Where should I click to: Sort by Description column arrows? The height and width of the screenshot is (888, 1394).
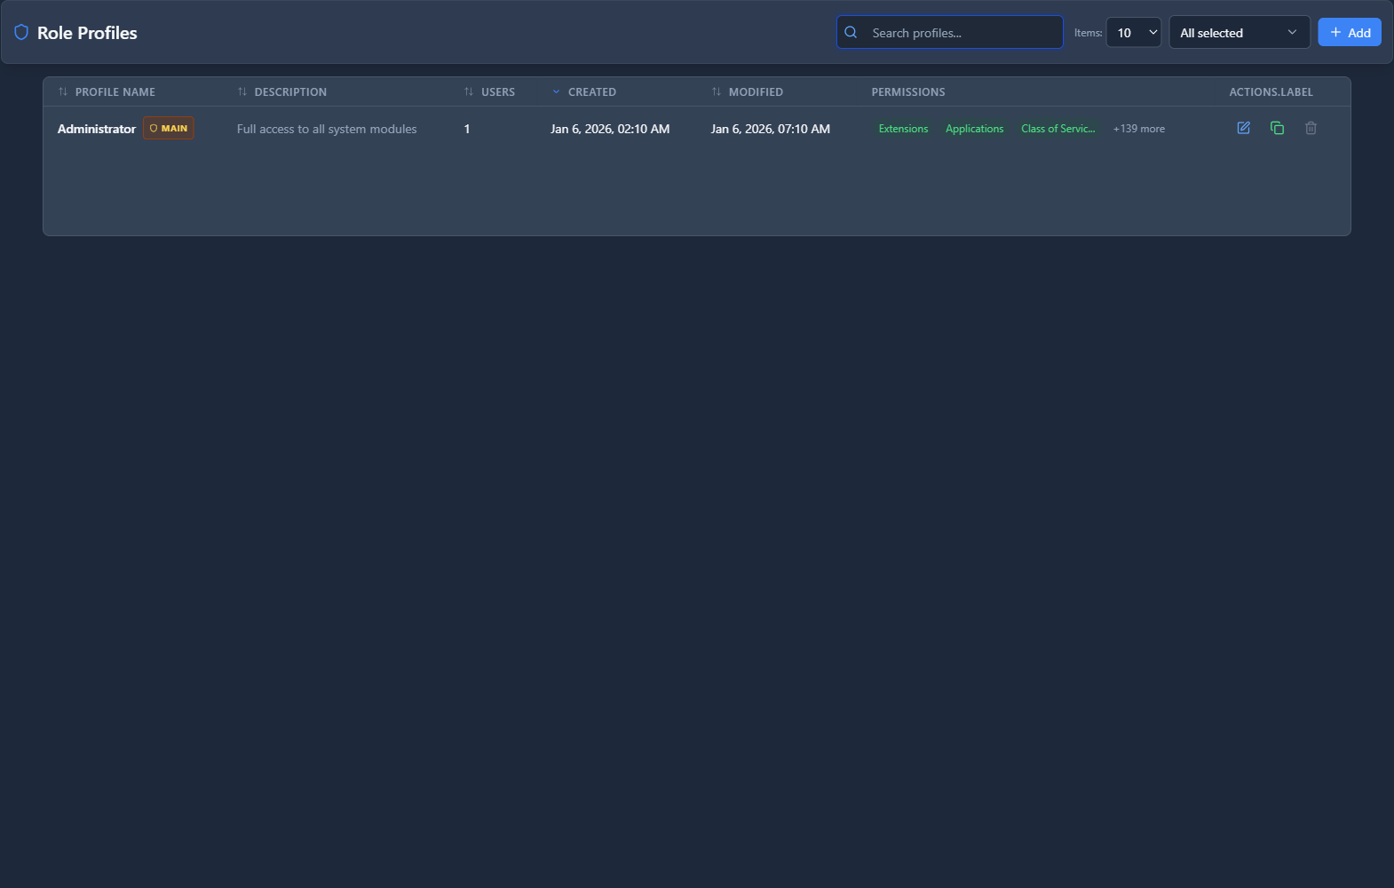[242, 92]
